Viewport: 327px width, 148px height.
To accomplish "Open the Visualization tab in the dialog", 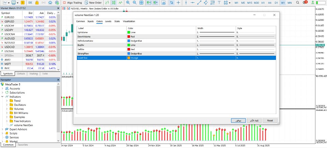I will [129, 21].
